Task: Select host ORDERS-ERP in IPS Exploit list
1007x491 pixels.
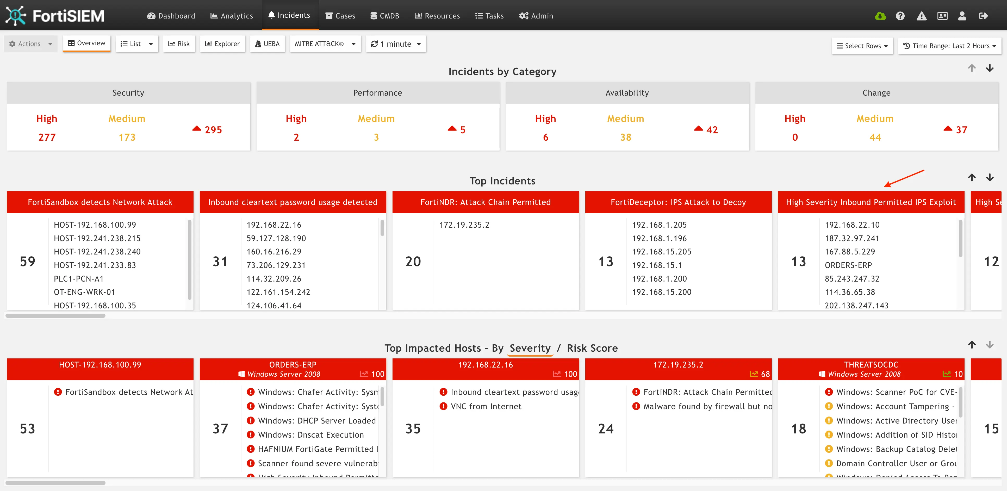Action: pyautogui.click(x=848, y=265)
